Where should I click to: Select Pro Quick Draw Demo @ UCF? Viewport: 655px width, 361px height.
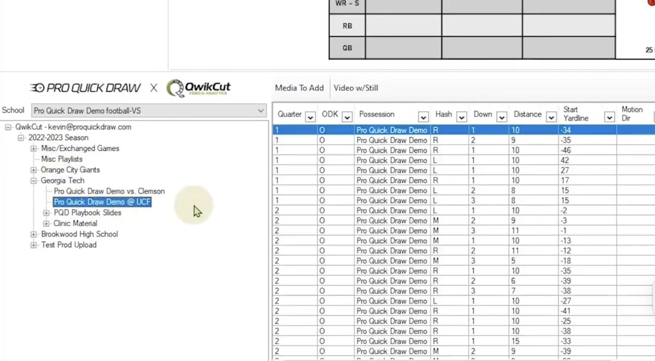coord(102,202)
